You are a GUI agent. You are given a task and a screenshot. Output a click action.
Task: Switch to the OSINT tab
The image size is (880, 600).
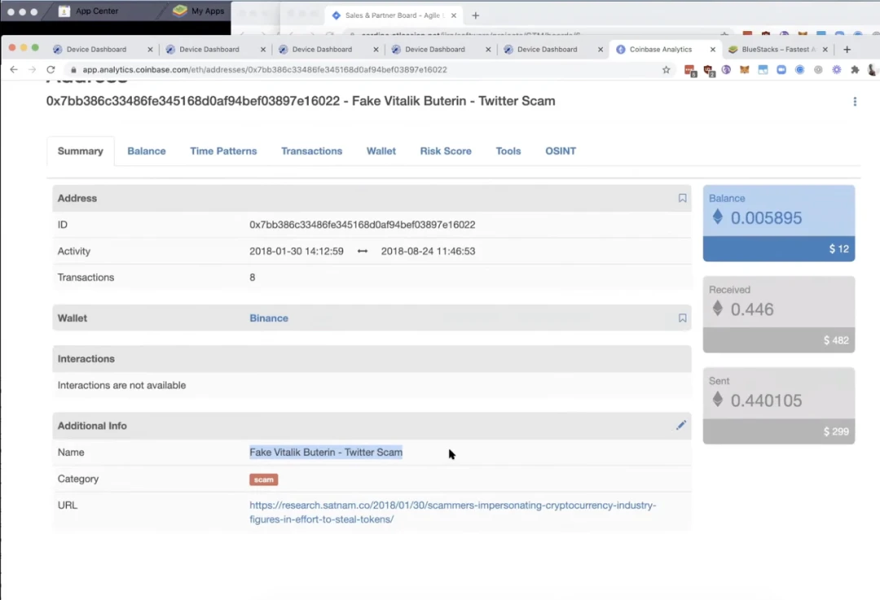point(561,151)
